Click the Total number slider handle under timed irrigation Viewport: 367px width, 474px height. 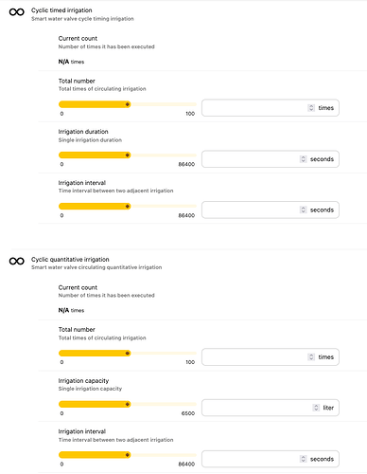click(x=128, y=104)
